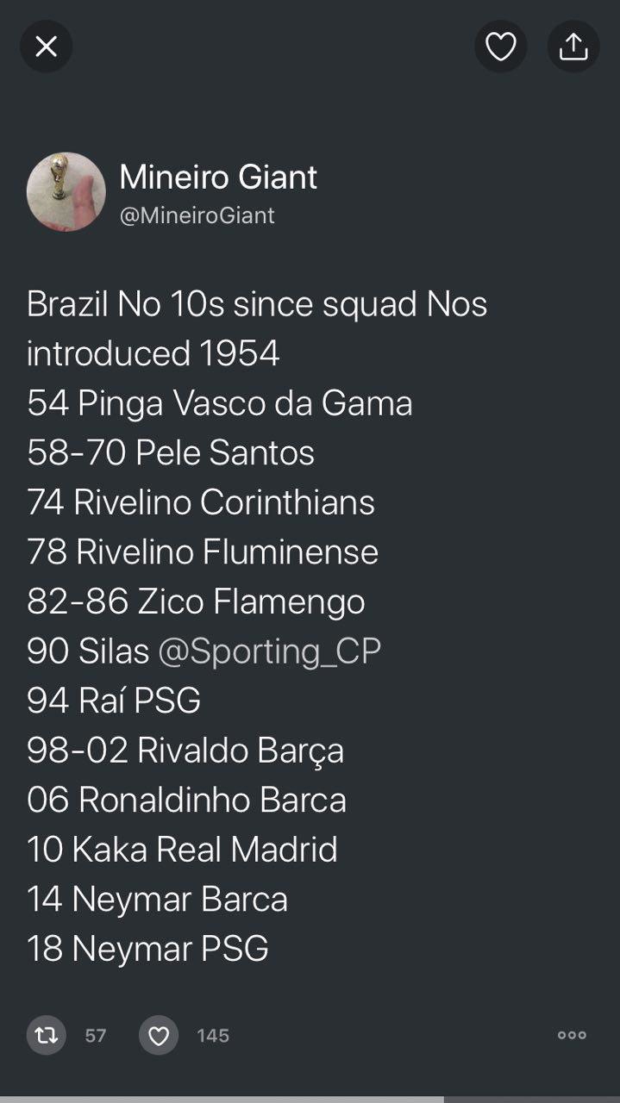Tap the heart icon in top bar
Image resolution: width=620 pixels, height=1103 pixels.
pos(500,47)
